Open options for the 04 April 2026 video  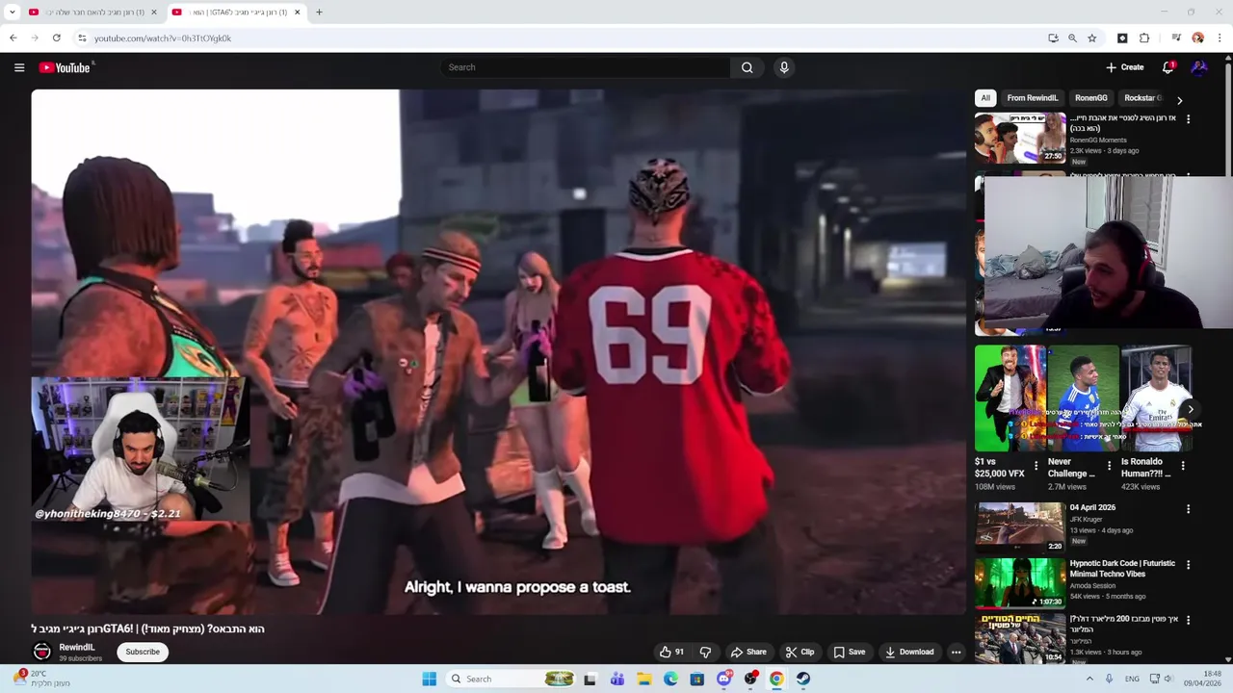coord(1188,509)
